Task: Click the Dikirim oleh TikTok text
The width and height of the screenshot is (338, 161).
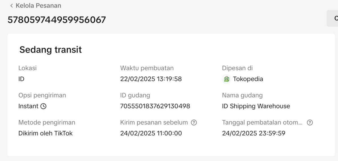Action: tap(46, 133)
